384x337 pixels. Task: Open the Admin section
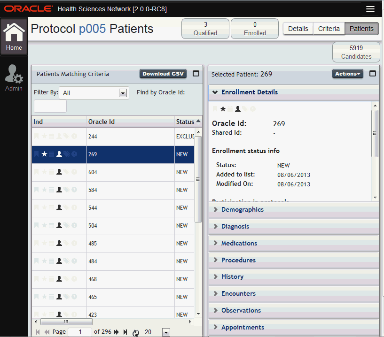(x=14, y=78)
